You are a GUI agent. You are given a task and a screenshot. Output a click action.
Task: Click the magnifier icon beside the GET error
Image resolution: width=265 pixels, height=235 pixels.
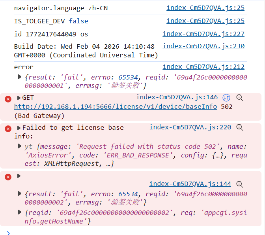pyautogui.click(x=239, y=97)
